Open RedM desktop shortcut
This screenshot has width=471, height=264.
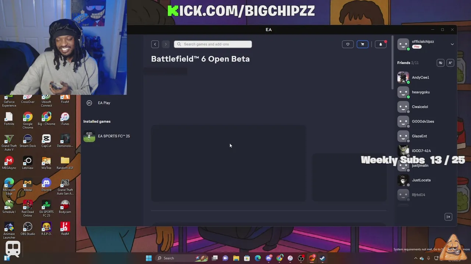(x=65, y=229)
